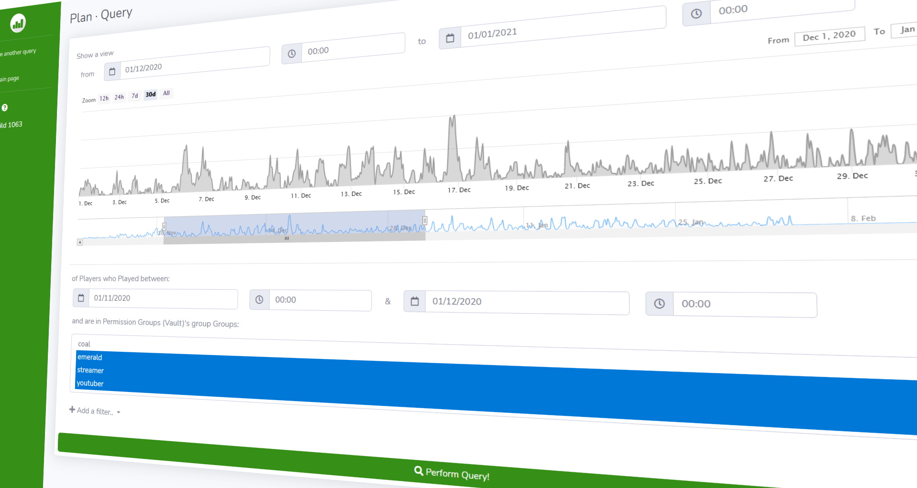Viewport: 917px width, 488px height.
Task: Deselect the emerald group option
Action: [x=89, y=357]
